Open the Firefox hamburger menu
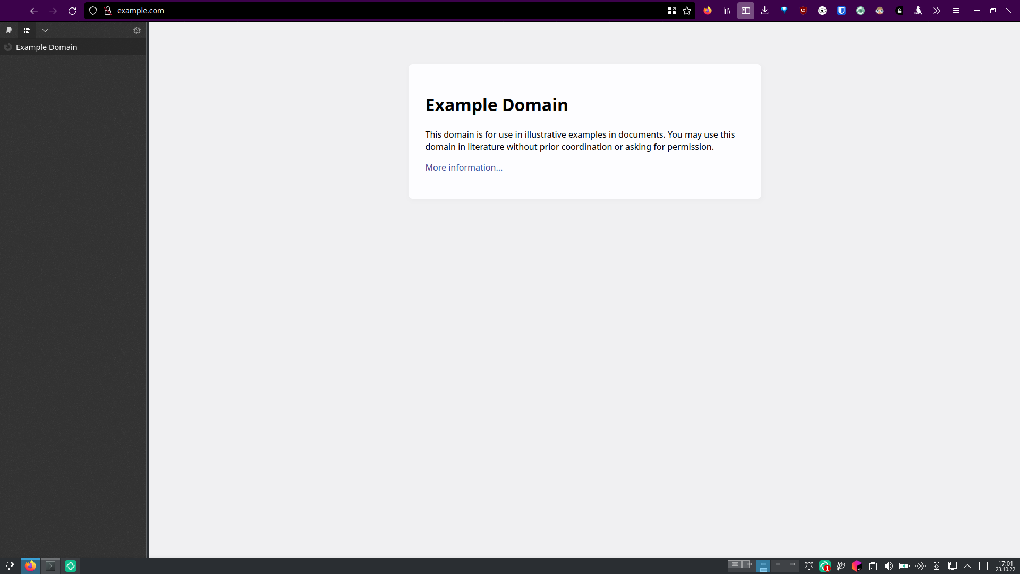 956,11
